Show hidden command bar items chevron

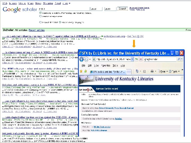182,70
